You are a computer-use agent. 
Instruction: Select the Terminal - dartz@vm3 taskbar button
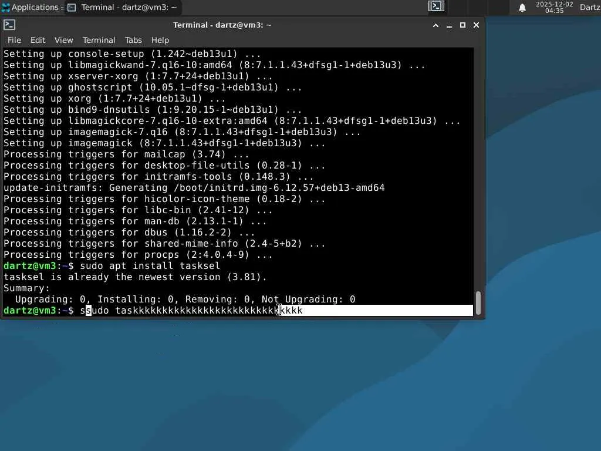click(123, 7)
